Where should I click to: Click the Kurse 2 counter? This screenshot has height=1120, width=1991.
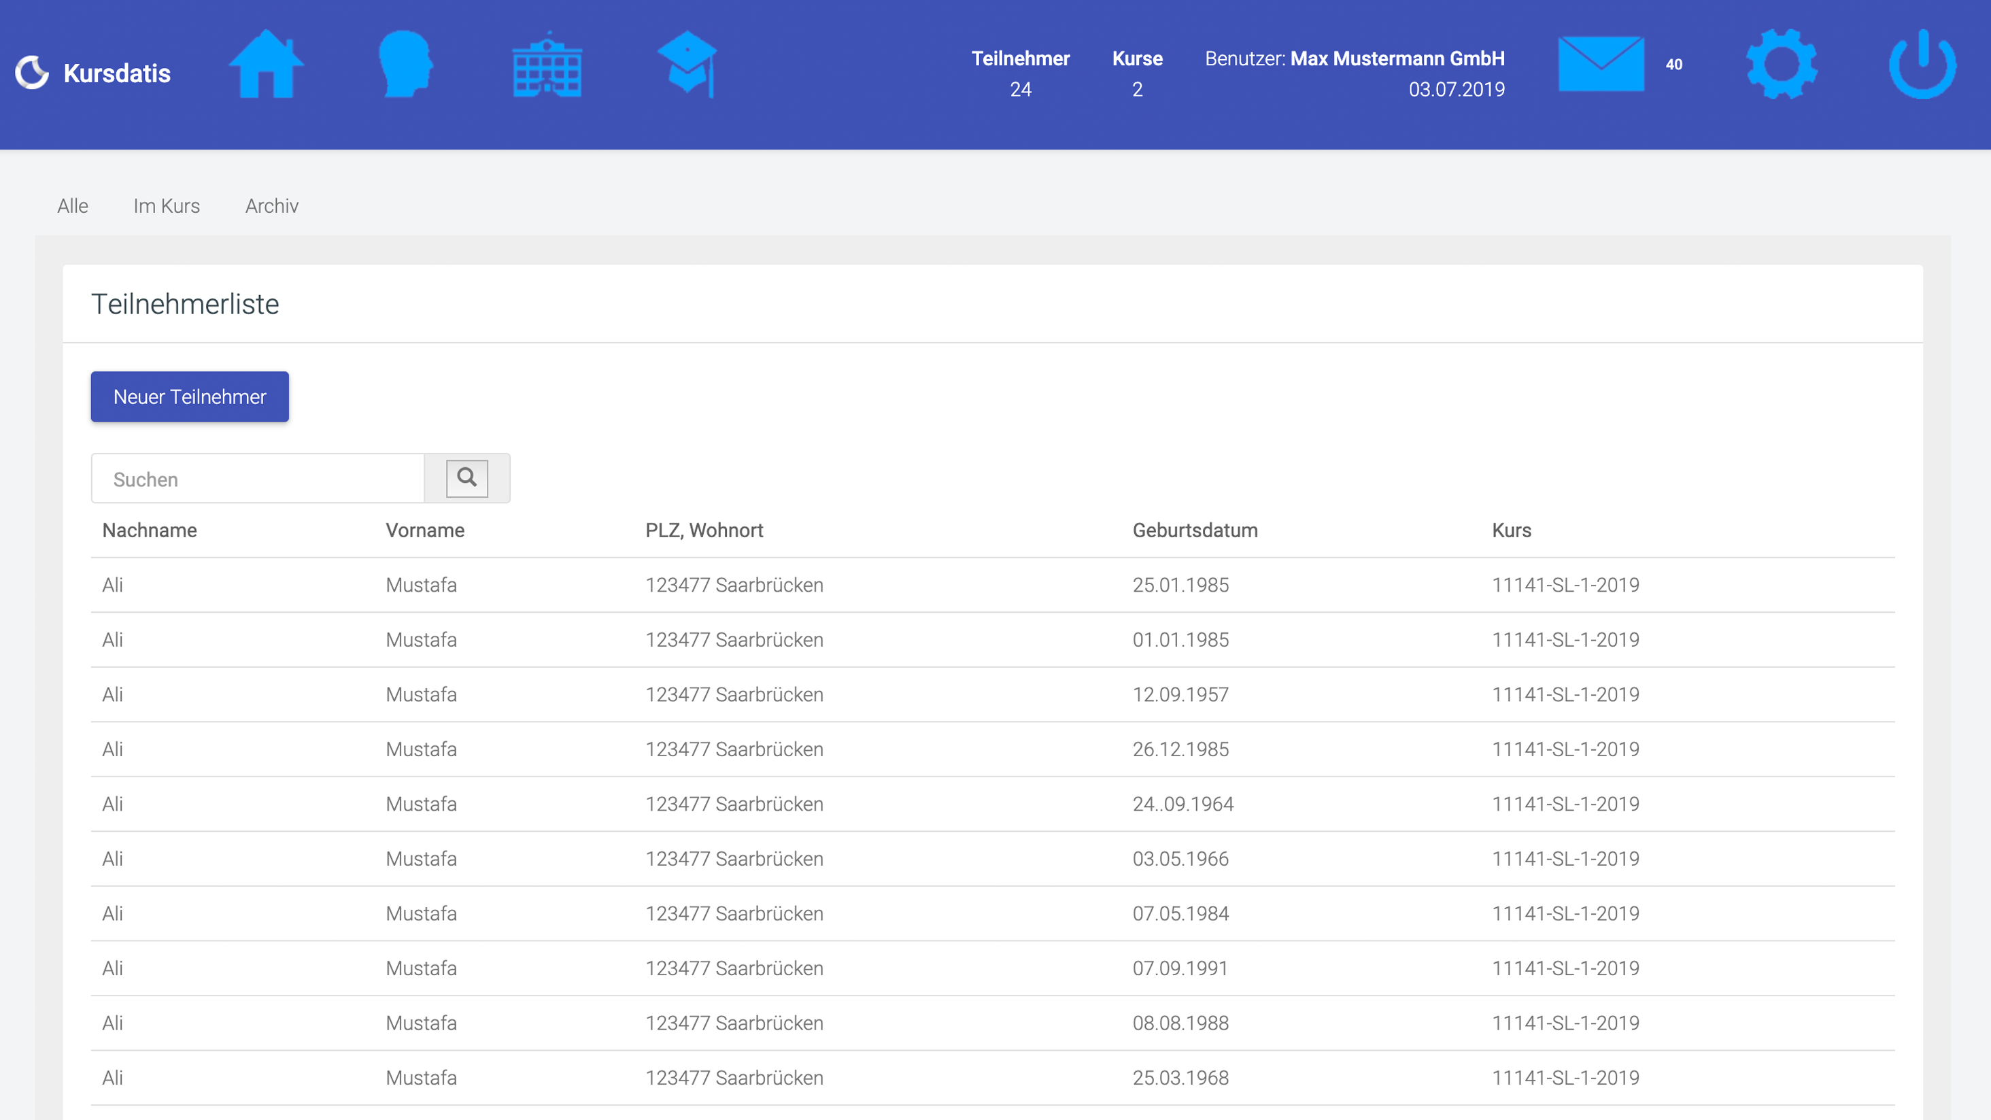tap(1137, 73)
